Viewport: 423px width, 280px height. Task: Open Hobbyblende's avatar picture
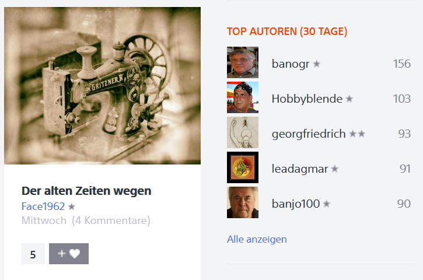(243, 97)
